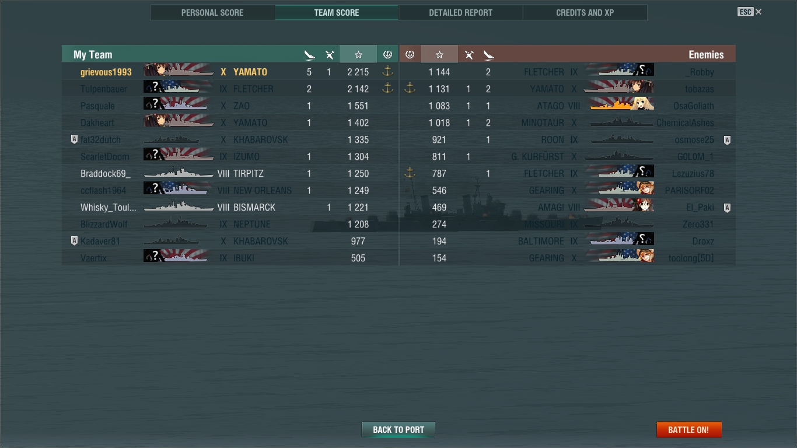The height and width of the screenshot is (448, 797).
Task: Sort My Team by star score column
Action: click(x=358, y=55)
